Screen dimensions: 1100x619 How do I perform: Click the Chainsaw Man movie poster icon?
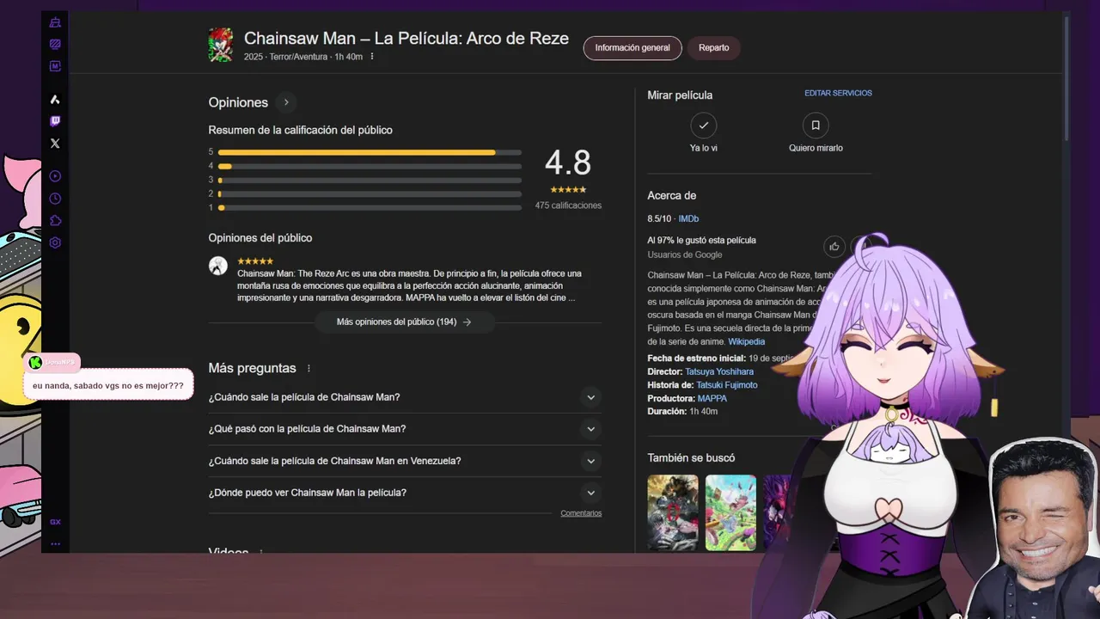pyautogui.click(x=221, y=46)
